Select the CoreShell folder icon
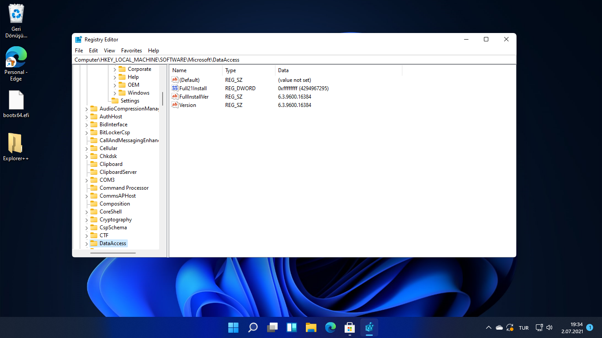The image size is (602, 338). [x=94, y=212]
